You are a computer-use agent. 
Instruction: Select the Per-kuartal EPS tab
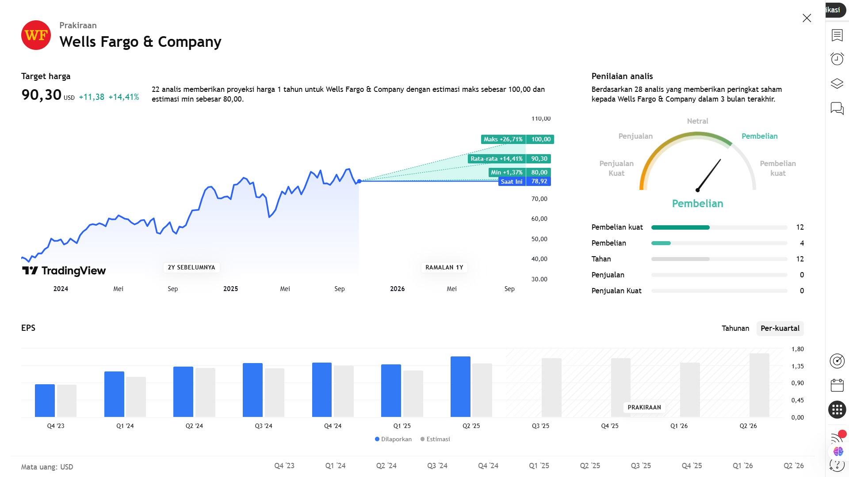(x=780, y=328)
